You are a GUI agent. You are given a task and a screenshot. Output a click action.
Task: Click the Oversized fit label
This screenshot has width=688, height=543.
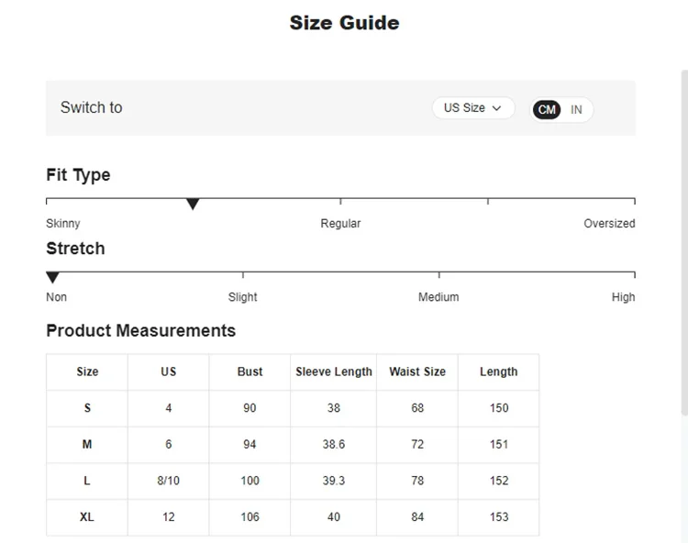tap(609, 224)
